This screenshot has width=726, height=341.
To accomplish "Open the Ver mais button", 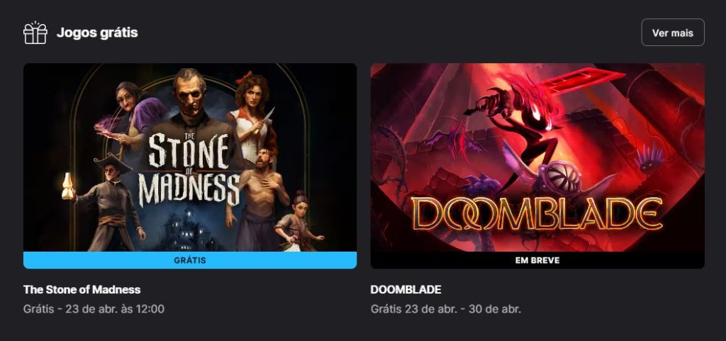I will (672, 33).
